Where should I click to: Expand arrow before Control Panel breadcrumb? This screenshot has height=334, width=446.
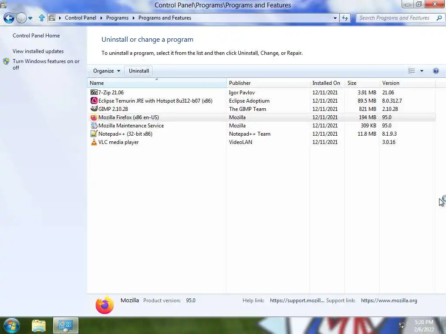click(x=60, y=18)
